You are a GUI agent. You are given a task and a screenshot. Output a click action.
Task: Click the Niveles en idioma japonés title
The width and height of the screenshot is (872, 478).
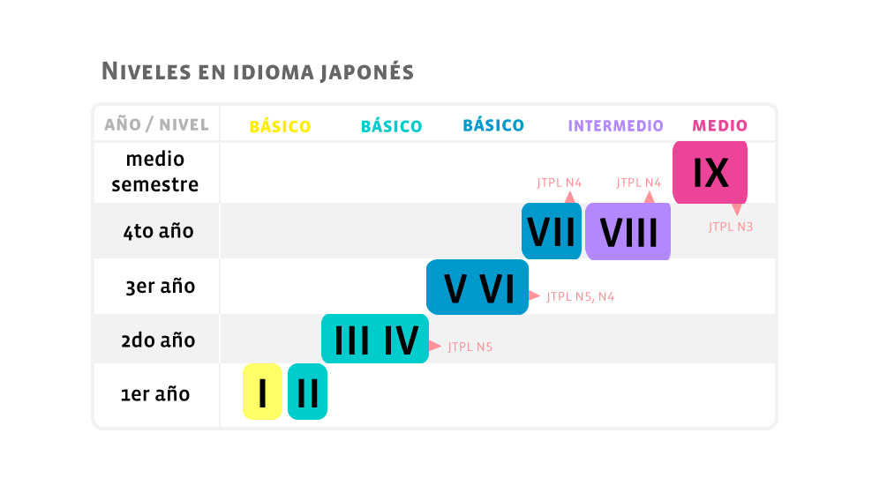[x=258, y=71]
